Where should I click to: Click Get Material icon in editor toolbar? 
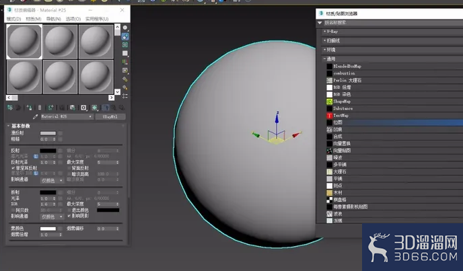coord(10,108)
